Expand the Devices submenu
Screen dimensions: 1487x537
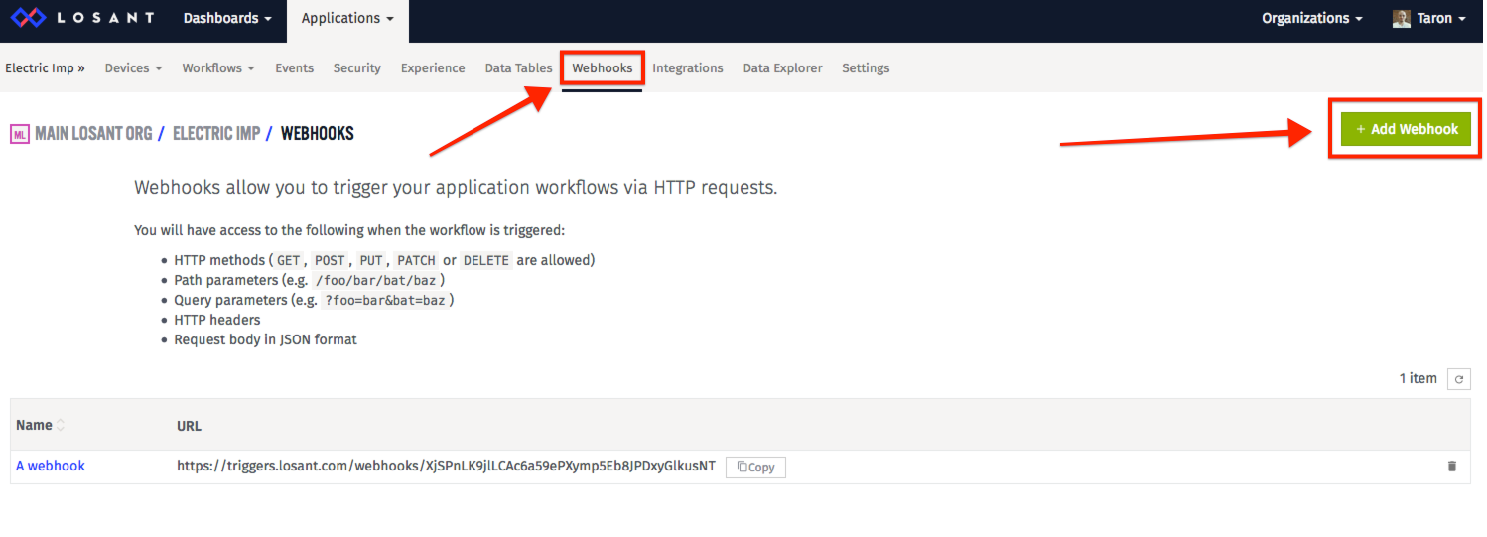point(133,68)
